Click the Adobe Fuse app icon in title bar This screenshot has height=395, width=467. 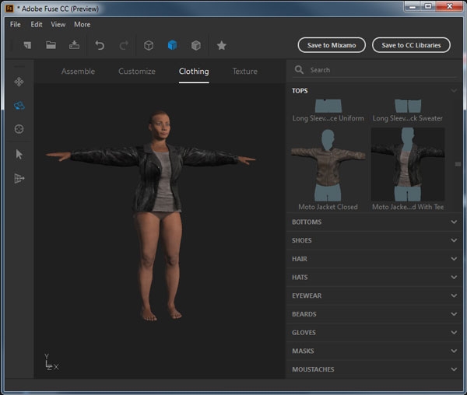9,9
